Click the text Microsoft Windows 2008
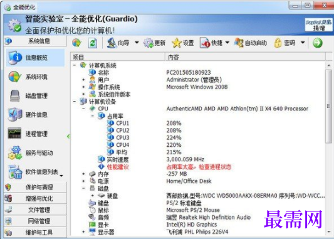The width and height of the screenshot is (334, 239). (197, 87)
